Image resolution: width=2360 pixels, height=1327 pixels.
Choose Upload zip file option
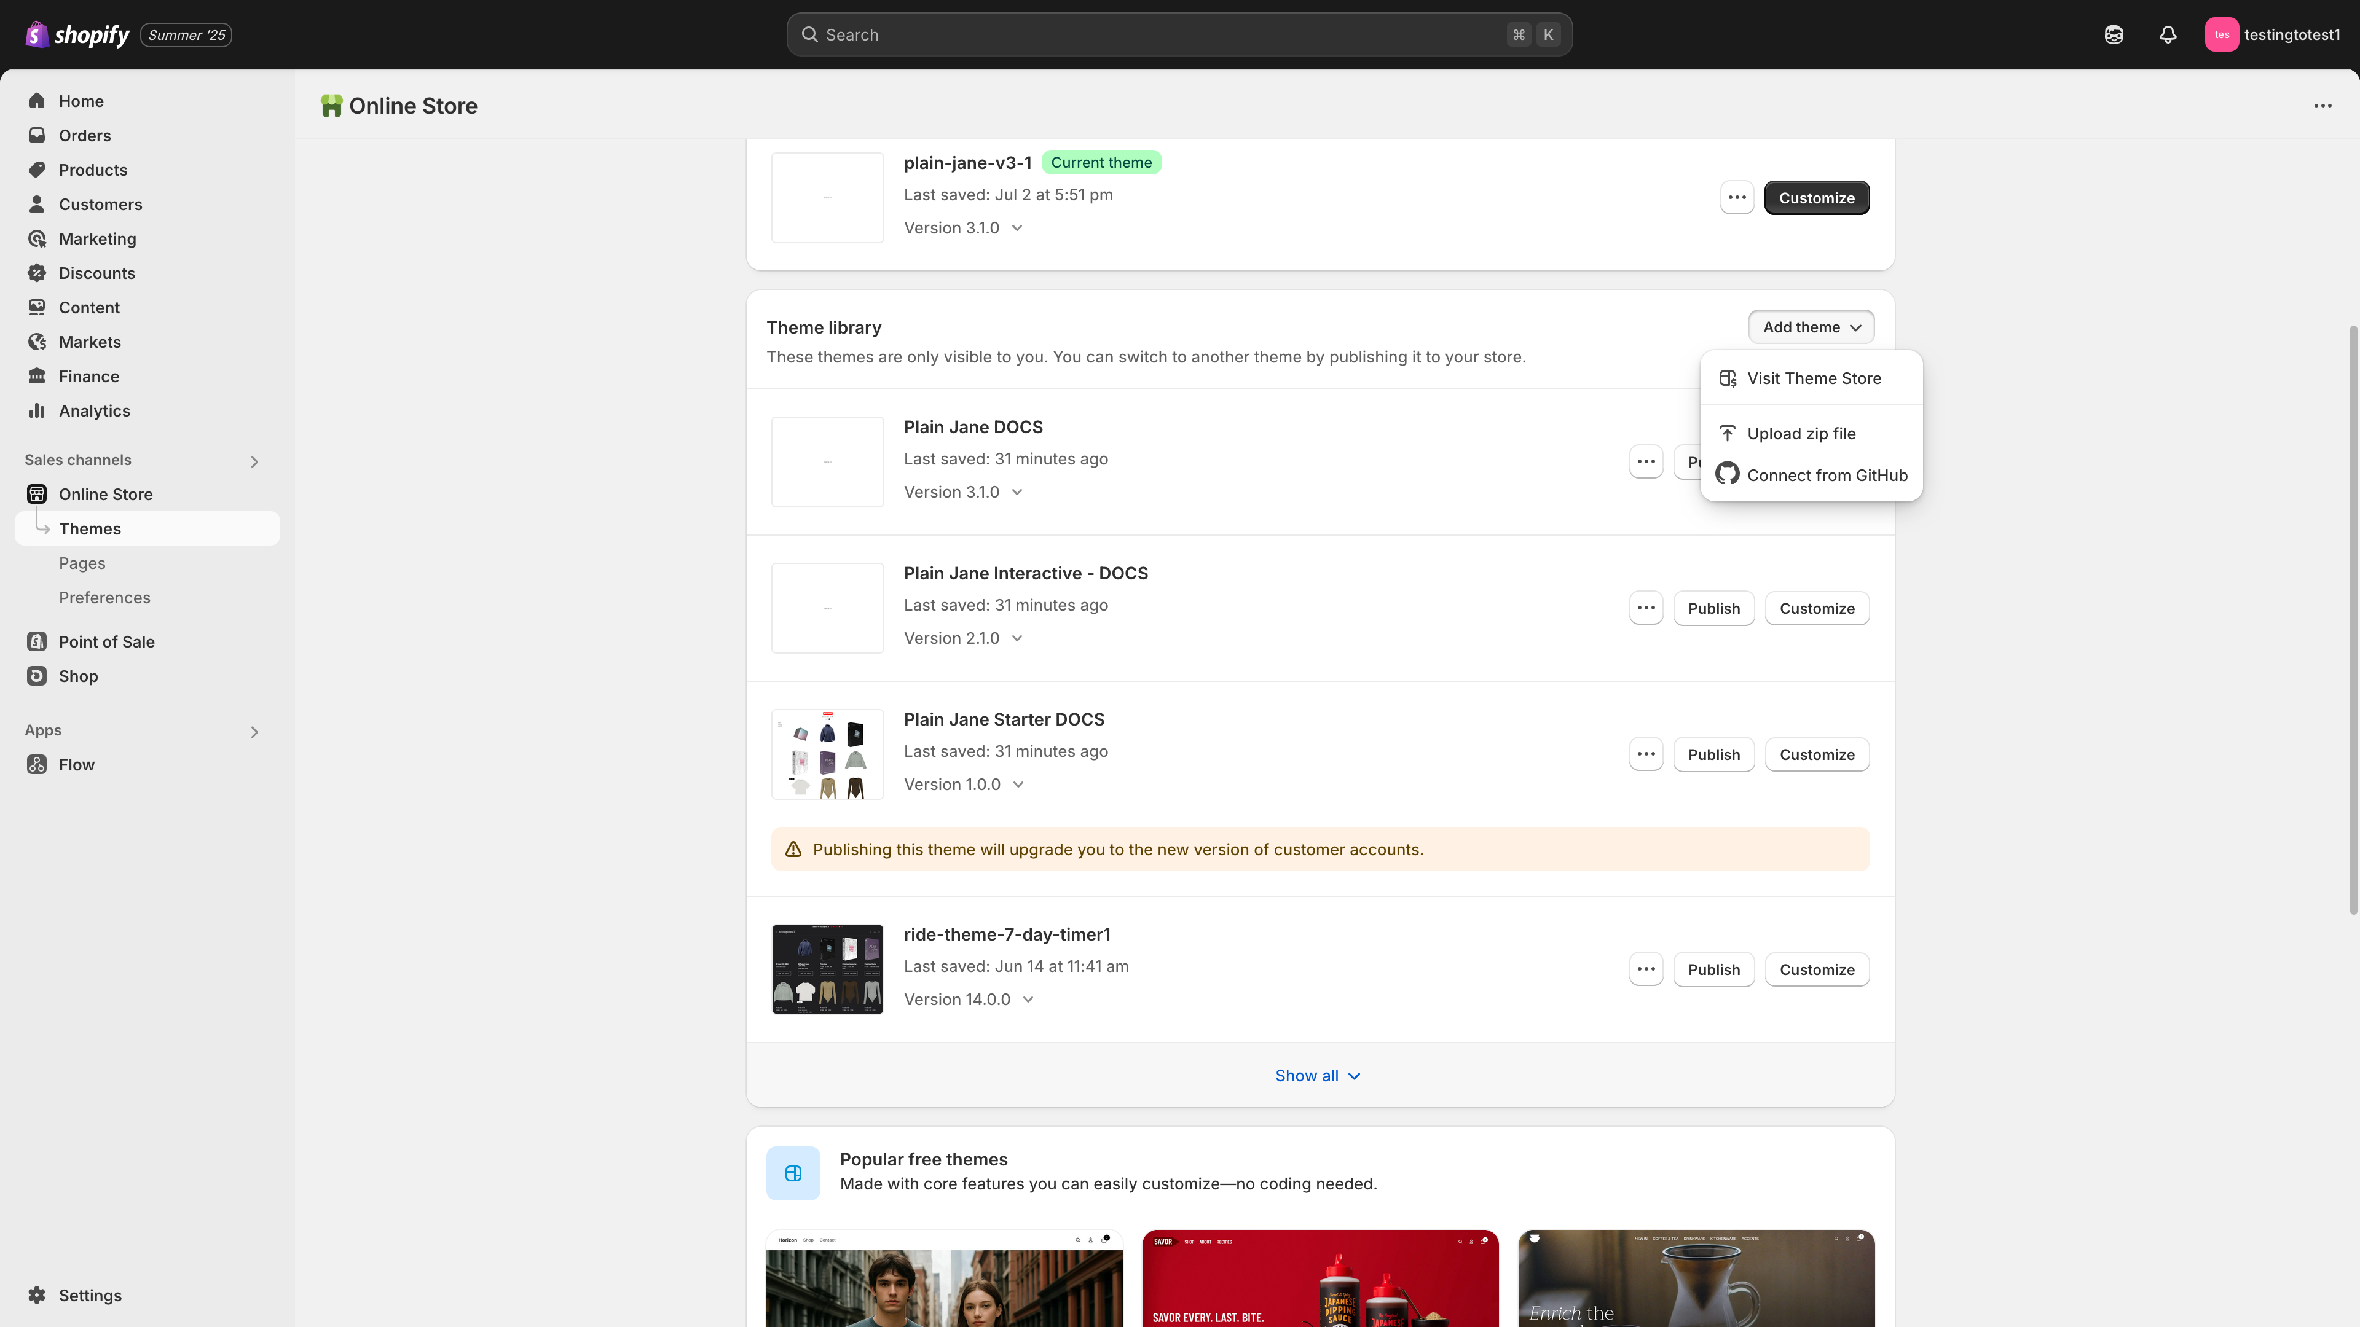coord(1800,433)
